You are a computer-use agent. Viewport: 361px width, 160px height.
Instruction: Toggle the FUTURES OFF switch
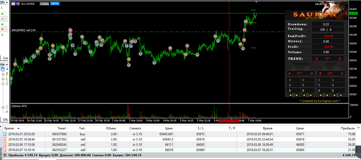point(299,73)
